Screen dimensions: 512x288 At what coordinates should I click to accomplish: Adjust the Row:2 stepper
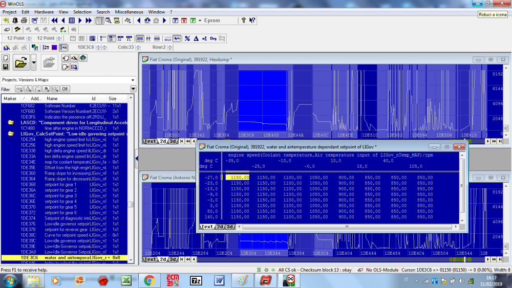[x=170, y=47]
